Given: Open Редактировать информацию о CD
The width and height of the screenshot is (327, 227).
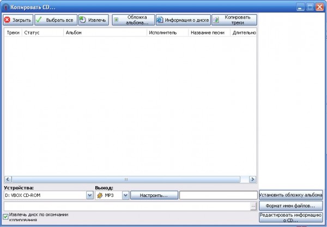Looking at the screenshot, I should point(290,217).
